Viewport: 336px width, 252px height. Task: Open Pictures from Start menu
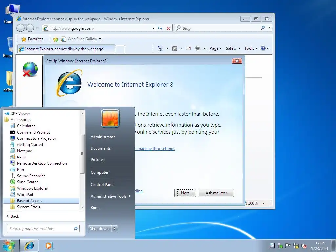tap(97, 160)
